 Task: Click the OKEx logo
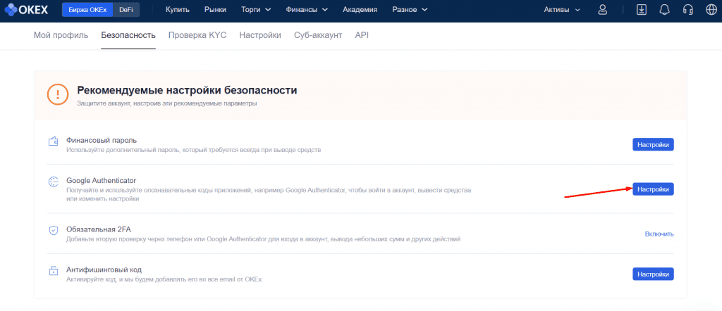tap(26, 9)
